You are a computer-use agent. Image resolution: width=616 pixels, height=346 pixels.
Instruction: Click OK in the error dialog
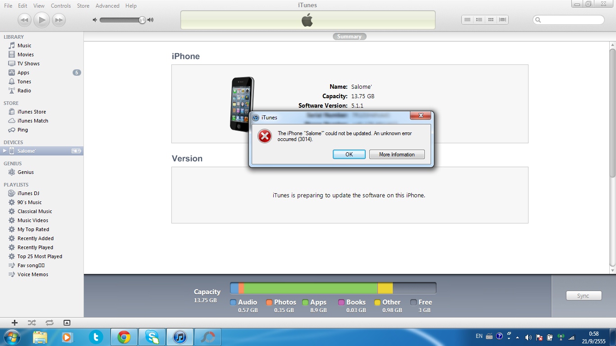click(x=349, y=154)
